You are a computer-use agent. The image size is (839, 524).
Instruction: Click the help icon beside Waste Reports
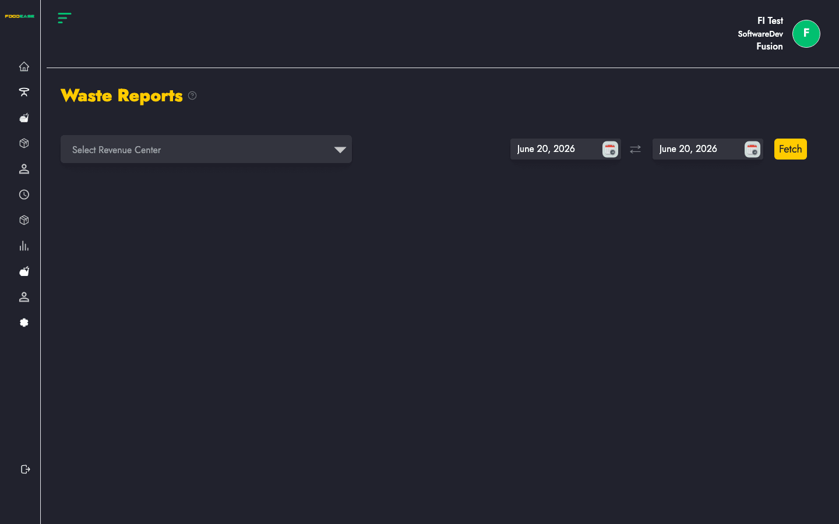click(x=192, y=95)
